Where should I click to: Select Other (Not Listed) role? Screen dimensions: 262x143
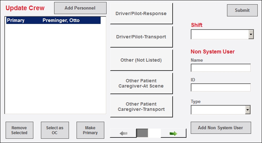(141, 60)
